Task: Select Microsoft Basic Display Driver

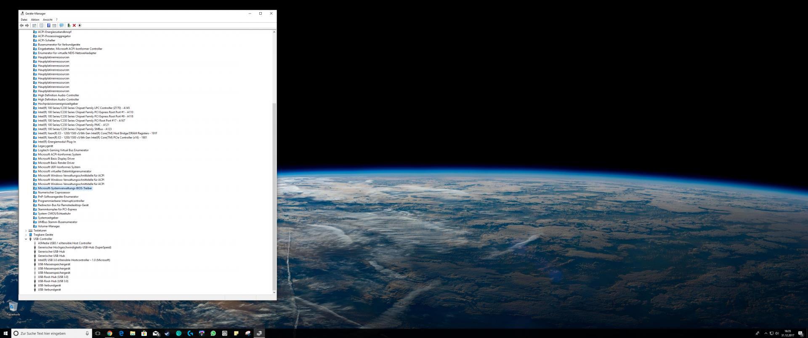Action: [56, 158]
